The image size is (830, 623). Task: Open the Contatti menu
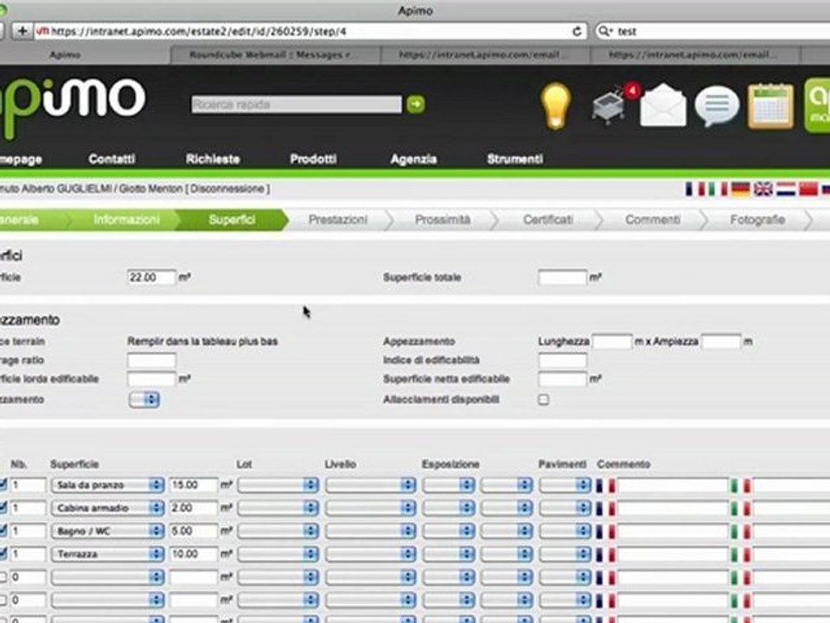pyautogui.click(x=112, y=159)
